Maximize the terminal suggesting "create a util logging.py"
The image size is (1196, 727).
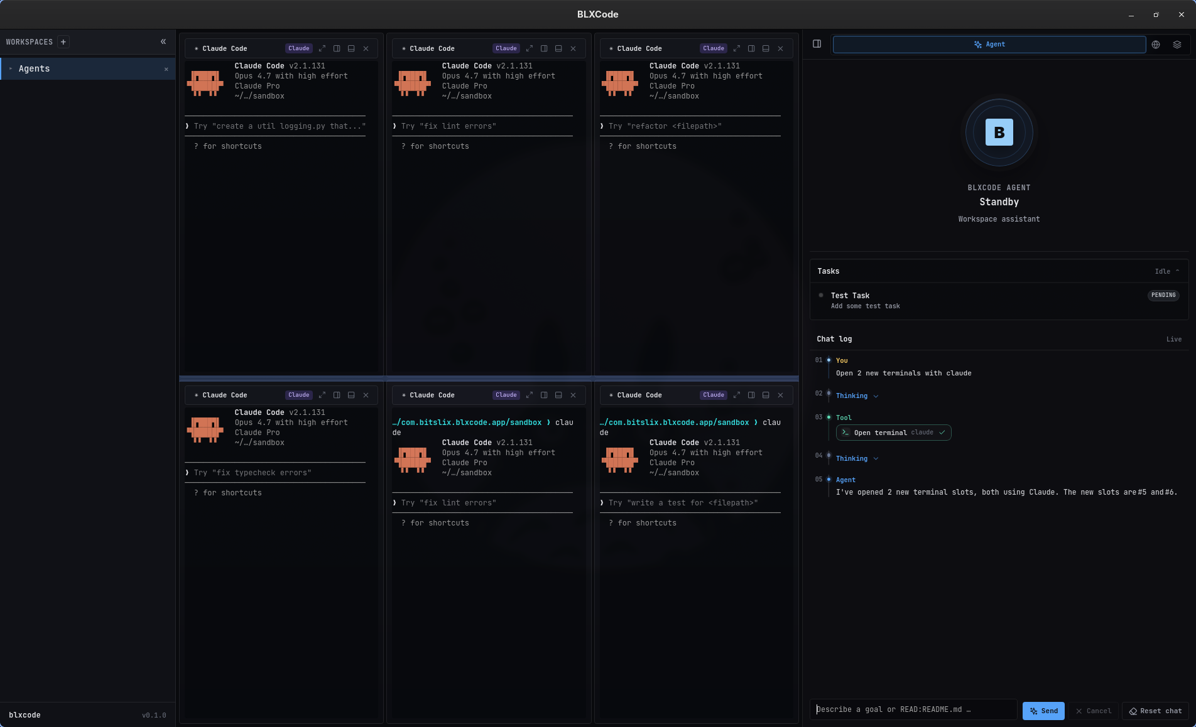(322, 48)
